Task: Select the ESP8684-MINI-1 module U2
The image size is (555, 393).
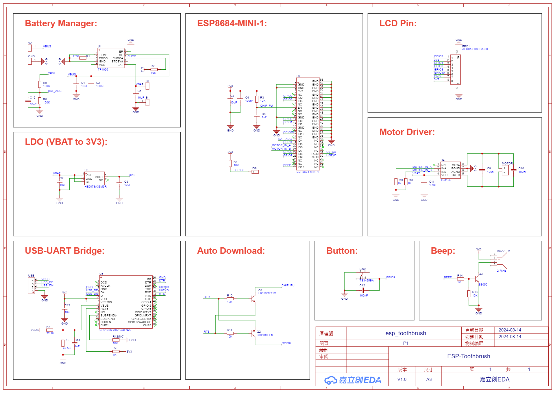Action: pos(308,124)
